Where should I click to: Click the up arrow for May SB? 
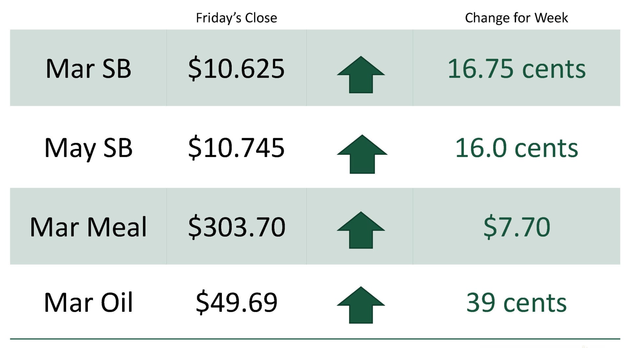[362, 154]
